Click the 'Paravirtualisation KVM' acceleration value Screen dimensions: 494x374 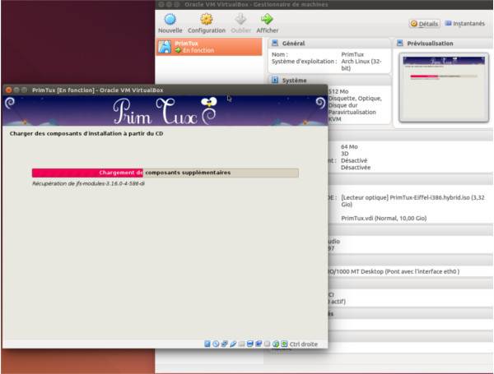click(352, 115)
